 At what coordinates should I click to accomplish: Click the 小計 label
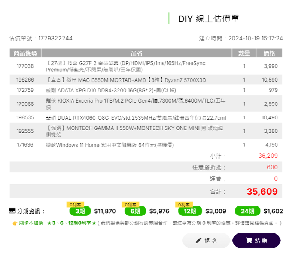218,156
